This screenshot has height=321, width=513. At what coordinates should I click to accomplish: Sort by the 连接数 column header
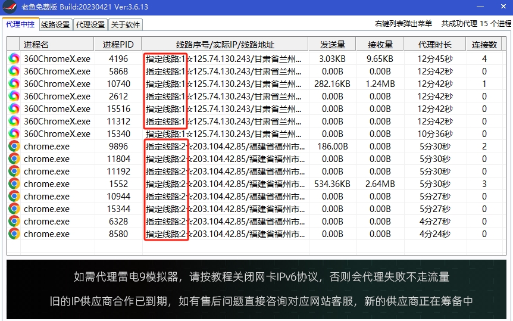coord(484,45)
